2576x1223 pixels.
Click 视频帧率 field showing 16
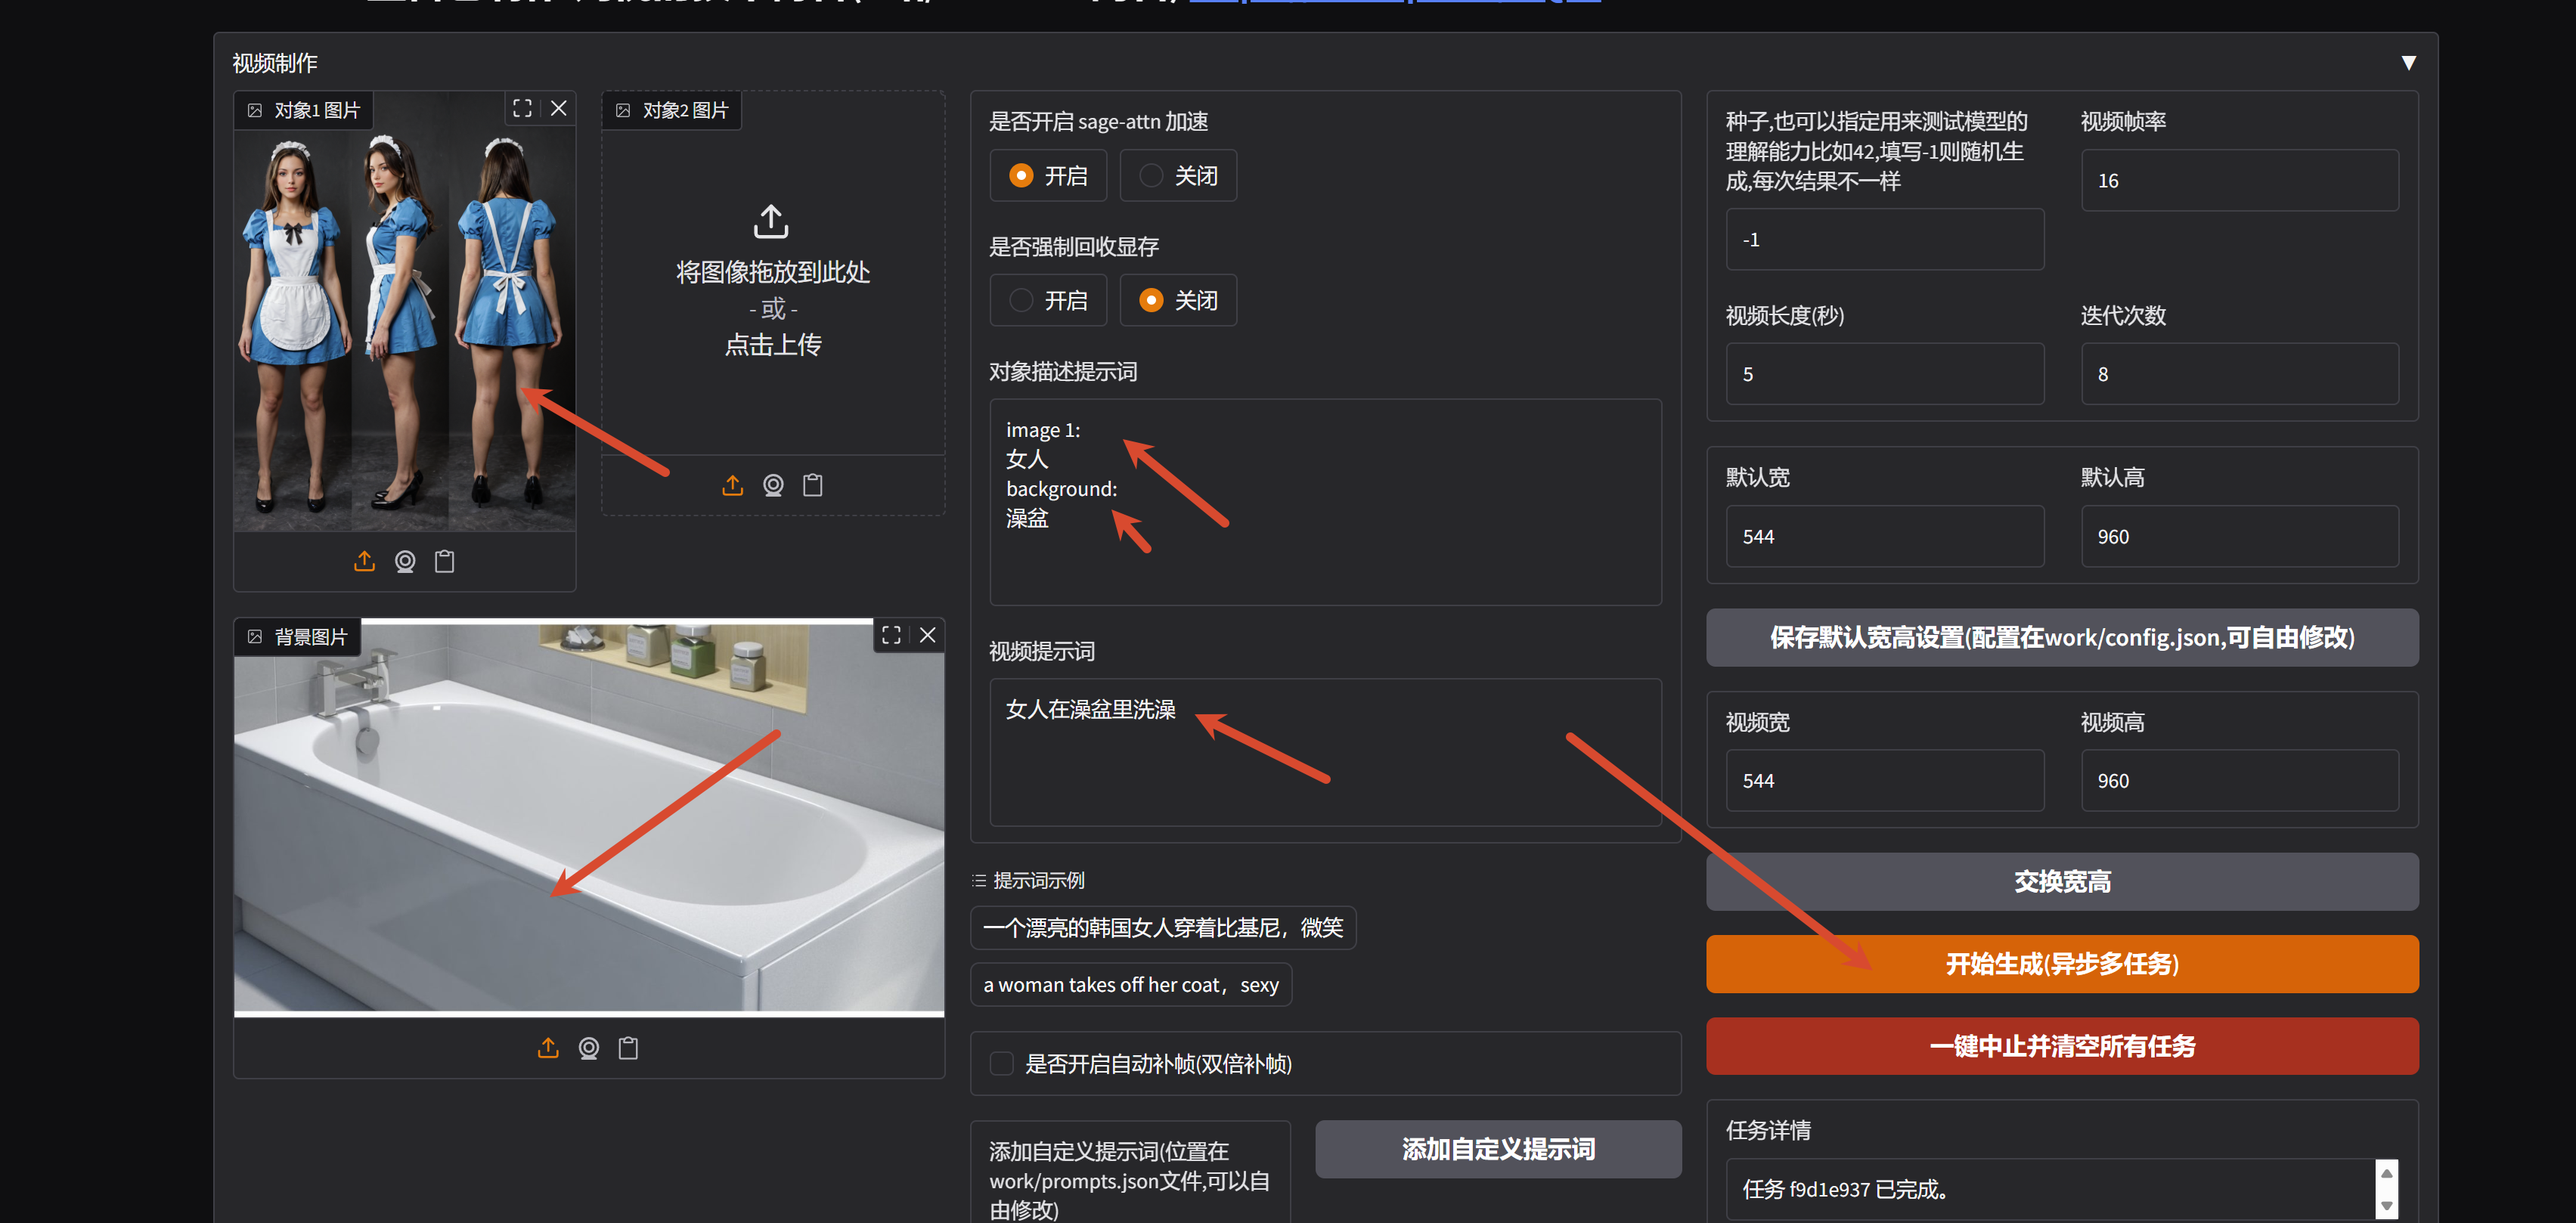pos(2239,180)
